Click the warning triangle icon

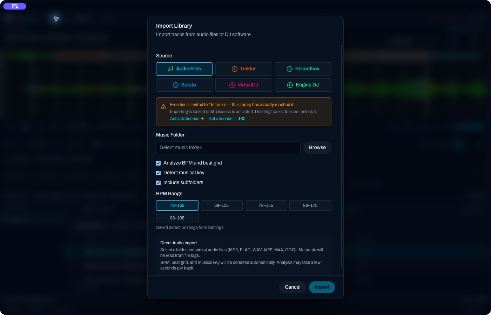(x=163, y=106)
